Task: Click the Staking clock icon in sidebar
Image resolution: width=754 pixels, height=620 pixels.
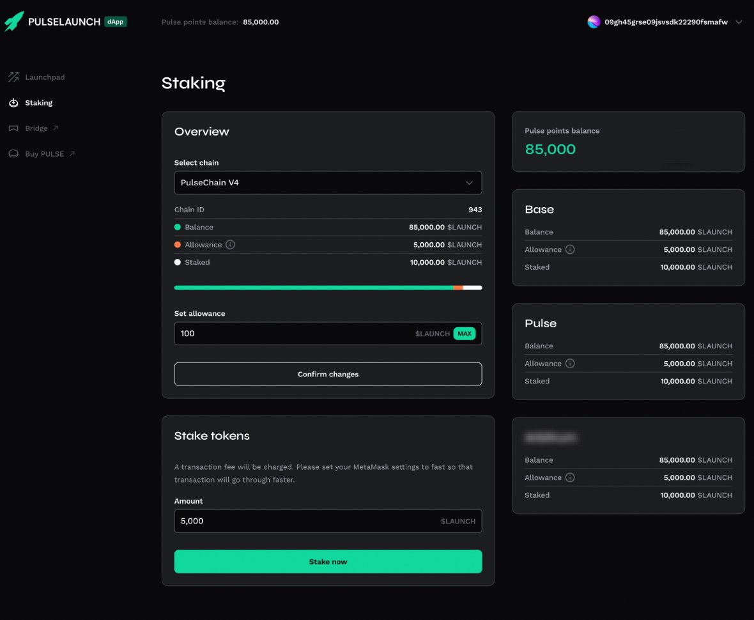Action: pyautogui.click(x=13, y=102)
